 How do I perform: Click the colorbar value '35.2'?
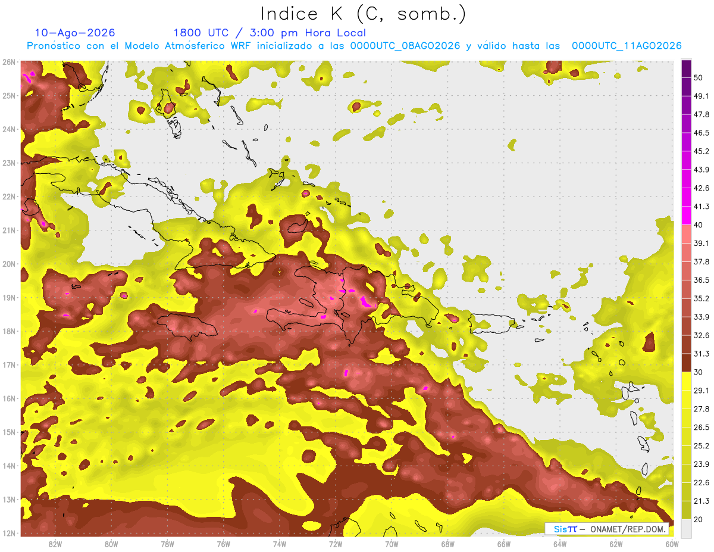(701, 299)
